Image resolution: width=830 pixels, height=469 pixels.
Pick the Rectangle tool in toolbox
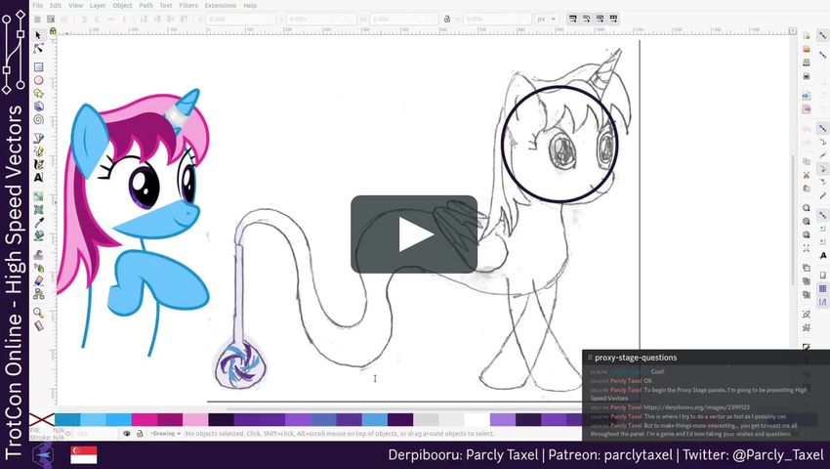(x=38, y=67)
